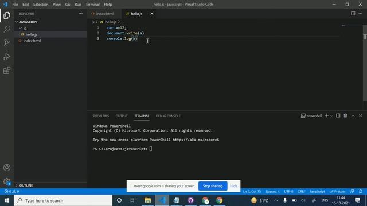This screenshot has width=367, height=206.
Task: Open the Edit menu
Action: (25, 4)
